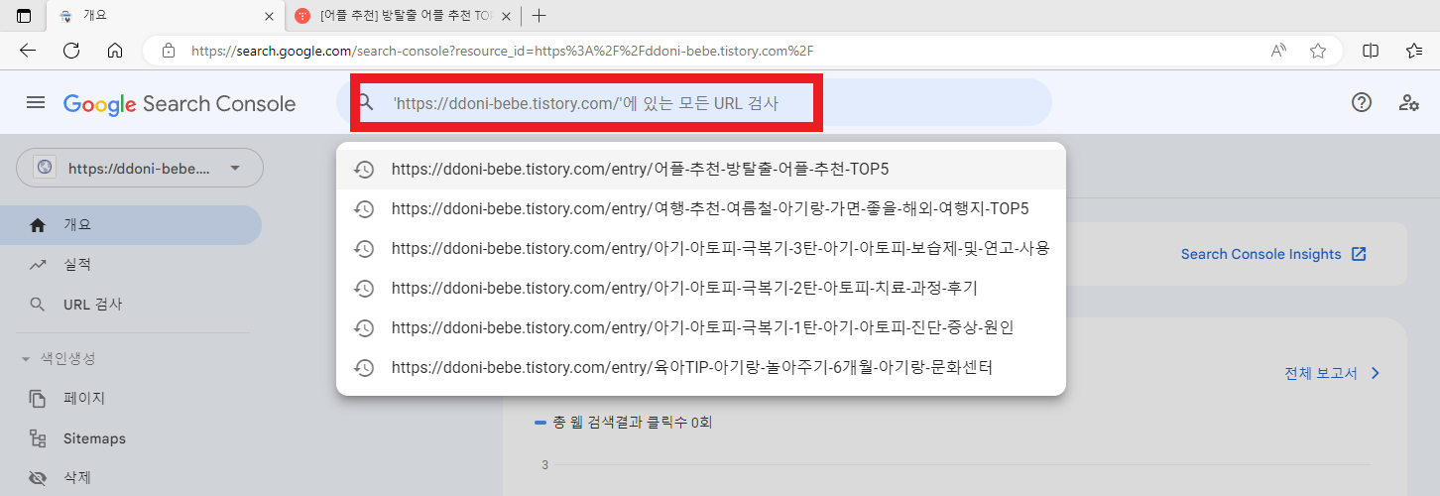Open 실적 in the sidebar
The width and height of the screenshot is (1440, 496).
click(131, 265)
